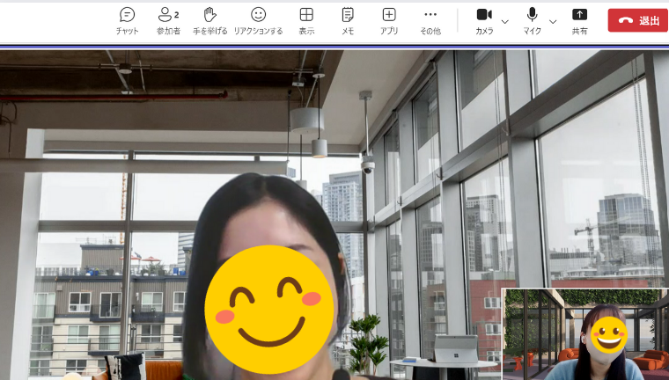The image size is (669, 380).
Task: Raise hand with 手を挙げる
Action: point(210,21)
